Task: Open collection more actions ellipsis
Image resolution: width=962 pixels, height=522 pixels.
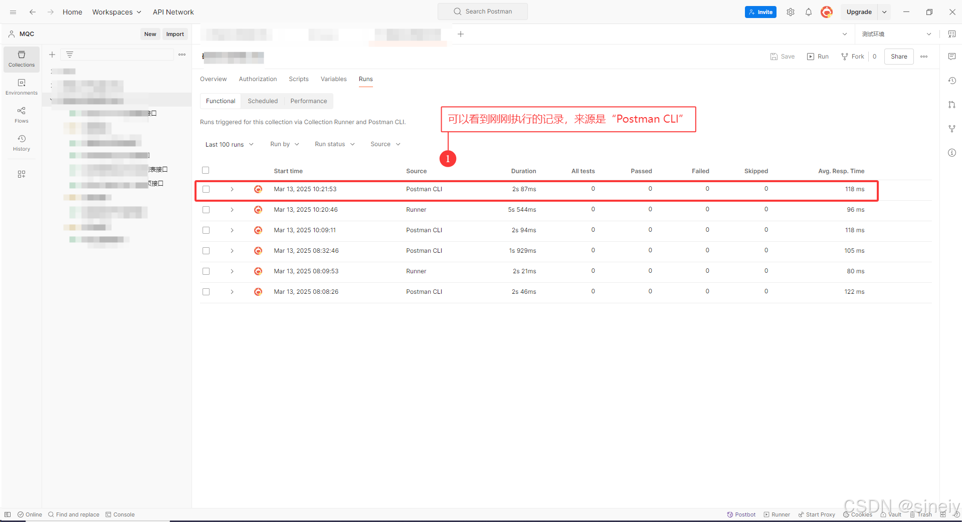Action: pos(924,57)
